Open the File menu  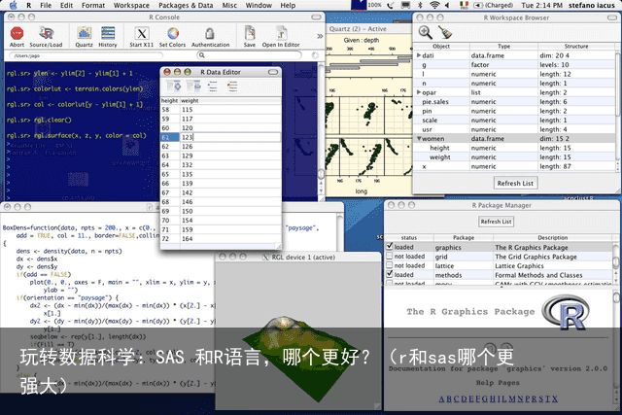click(46, 5)
